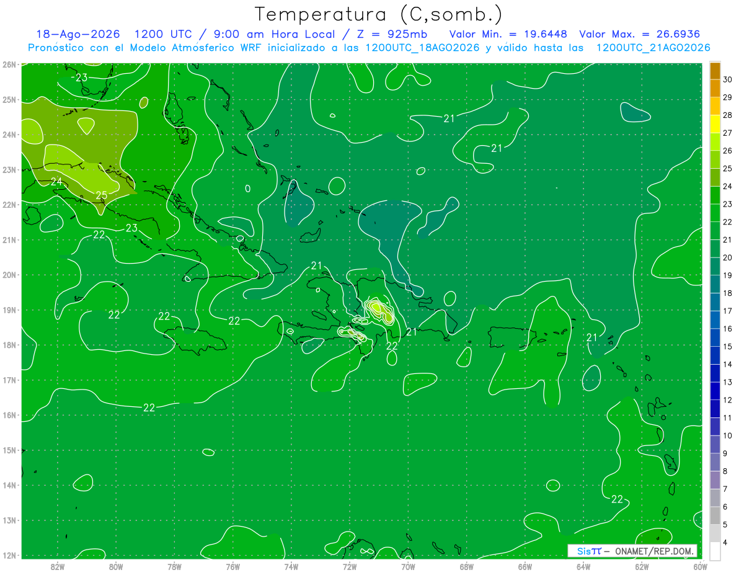
Task: Click the "25N" latitude axis label
Action: (x=9, y=100)
